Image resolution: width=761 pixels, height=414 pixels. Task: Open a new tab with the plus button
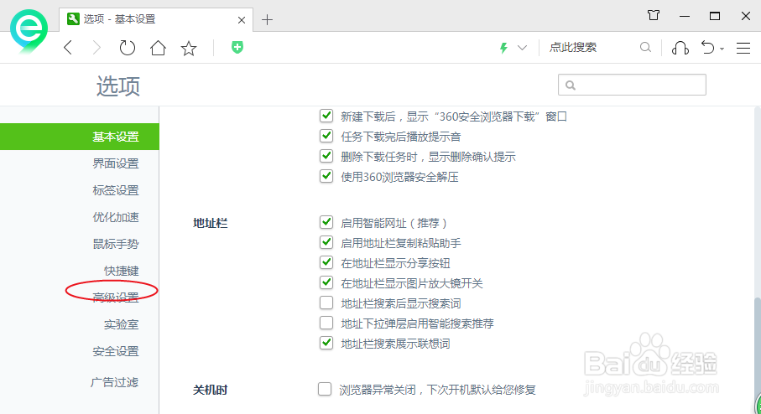pos(267,19)
